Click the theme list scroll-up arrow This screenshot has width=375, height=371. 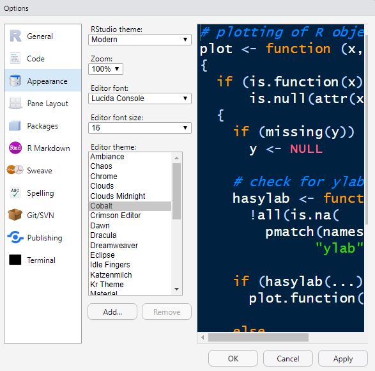(x=177, y=158)
